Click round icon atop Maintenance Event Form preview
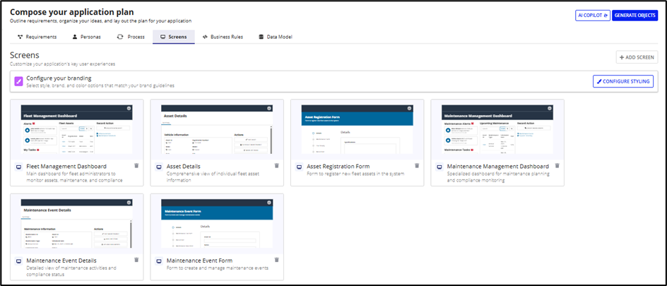Viewport: 667px width, 286px height. 268,203
